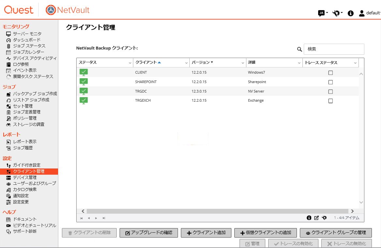Click the ガイド付き設定 footsteps icon
Viewport: 381px width, 248px height.
(8, 166)
